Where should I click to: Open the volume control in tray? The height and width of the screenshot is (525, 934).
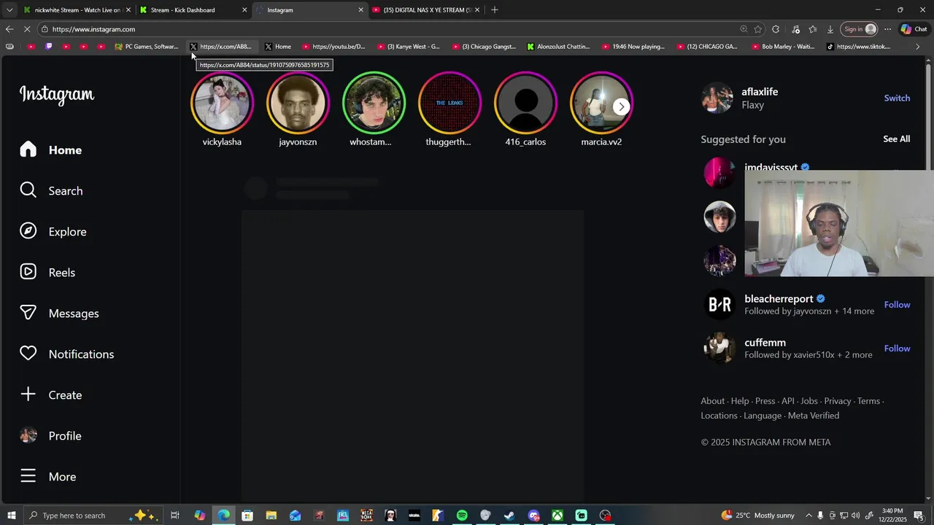[x=856, y=516]
